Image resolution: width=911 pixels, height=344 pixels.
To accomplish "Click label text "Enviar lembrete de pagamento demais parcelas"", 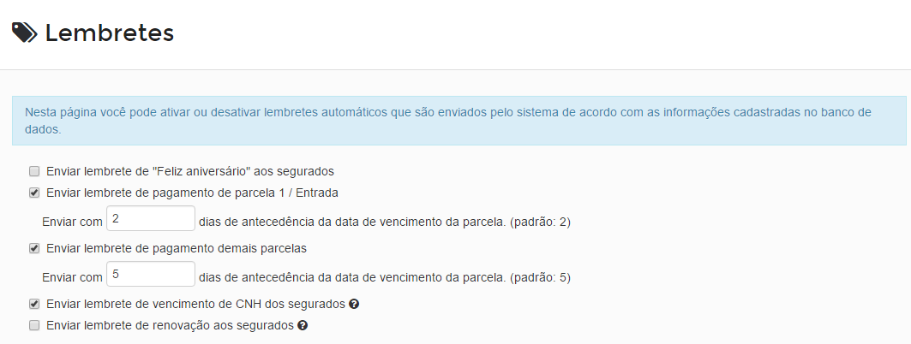I will click(177, 249).
